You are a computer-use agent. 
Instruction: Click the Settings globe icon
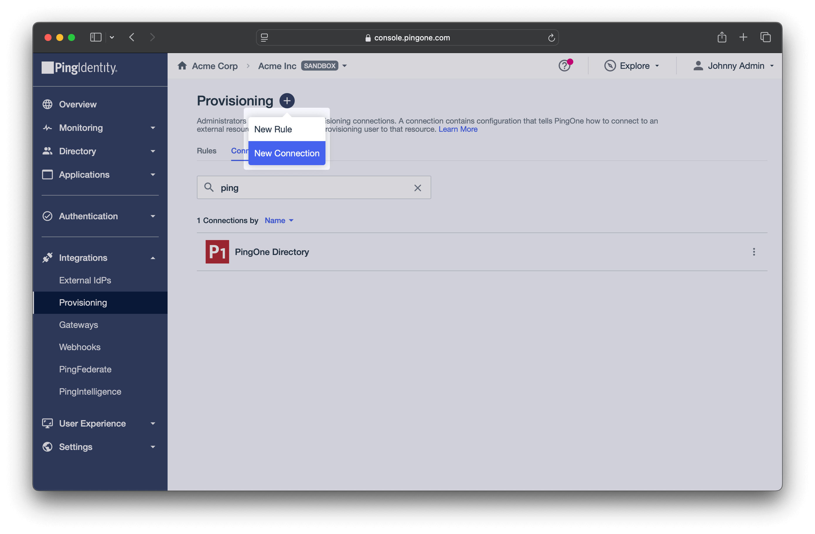click(47, 447)
